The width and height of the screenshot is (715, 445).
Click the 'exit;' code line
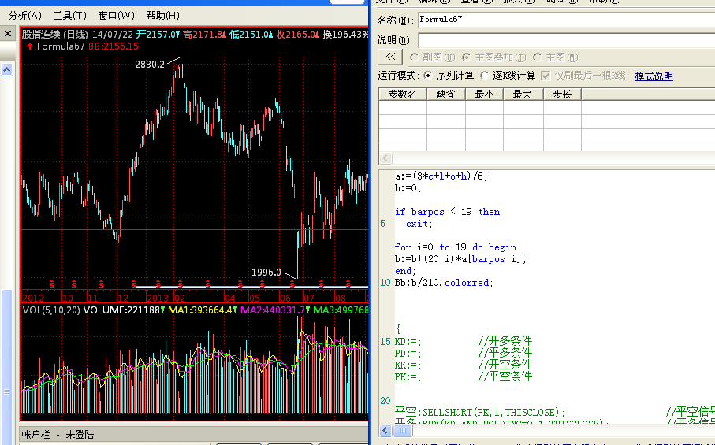tap(419, 224)
